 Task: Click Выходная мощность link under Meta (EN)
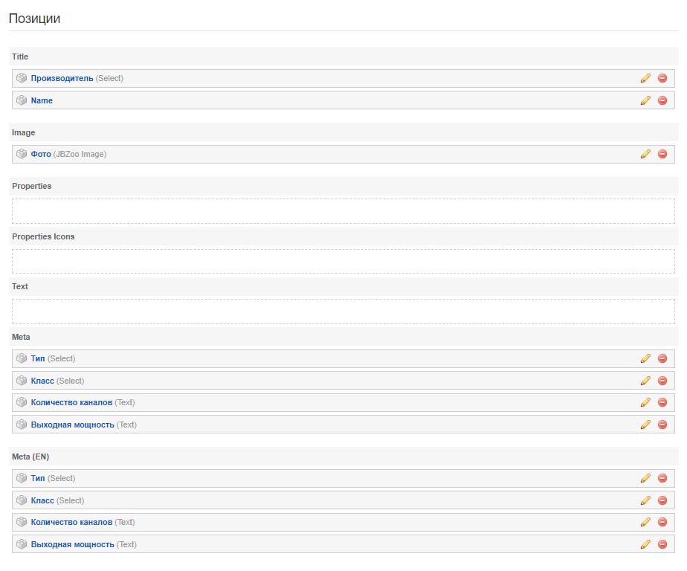[72, 544]
